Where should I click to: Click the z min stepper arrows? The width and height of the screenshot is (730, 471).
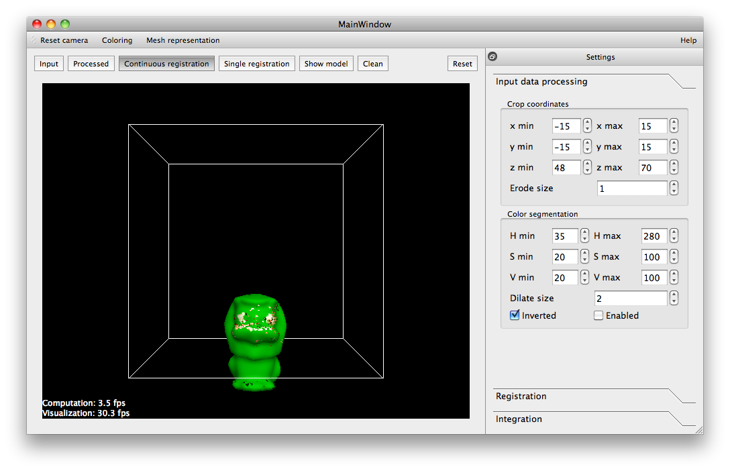click(x=587, y=167)
